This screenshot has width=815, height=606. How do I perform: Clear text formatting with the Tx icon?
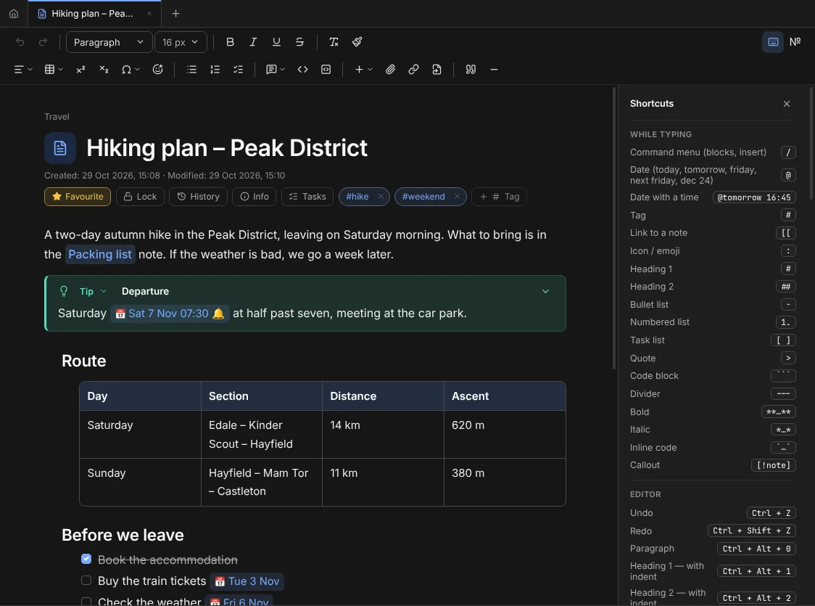point(334,42)
